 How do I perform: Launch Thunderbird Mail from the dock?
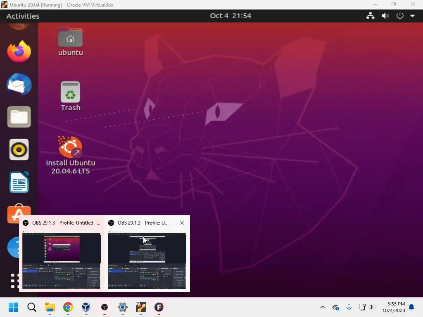point(19,84)
